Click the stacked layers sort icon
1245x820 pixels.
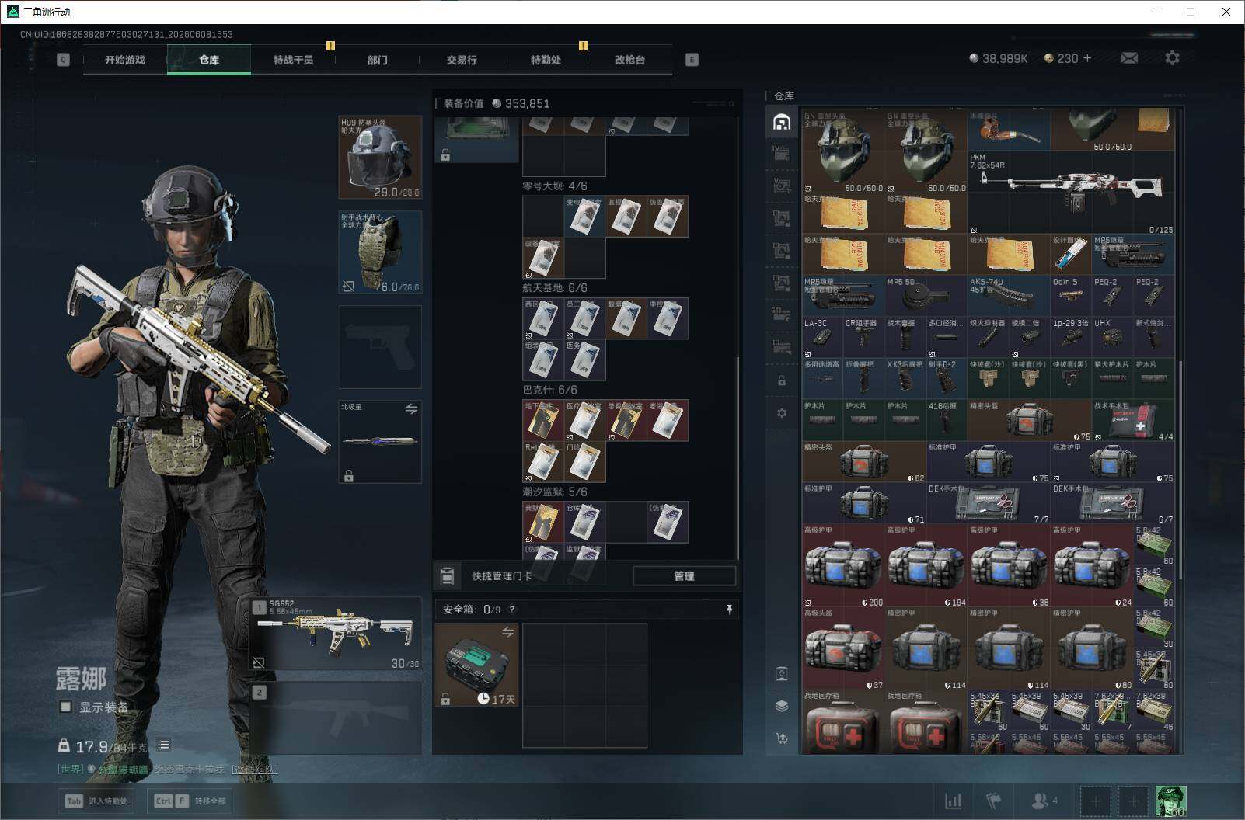[x=782, y=706]
